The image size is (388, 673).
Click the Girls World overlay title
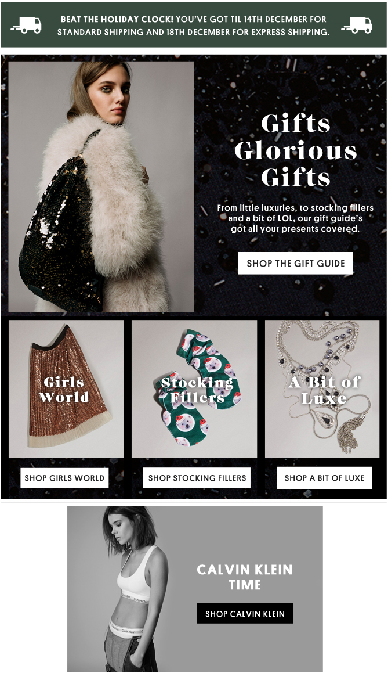pyautogui.click(x=64, y=389)
